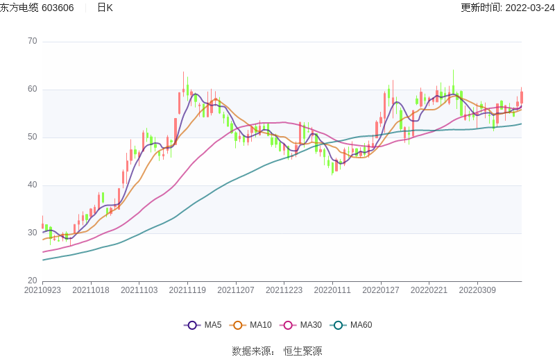Select the 东方电缆 603606 stock title
This screenshot has height=359, width=555.
point(37,8)
